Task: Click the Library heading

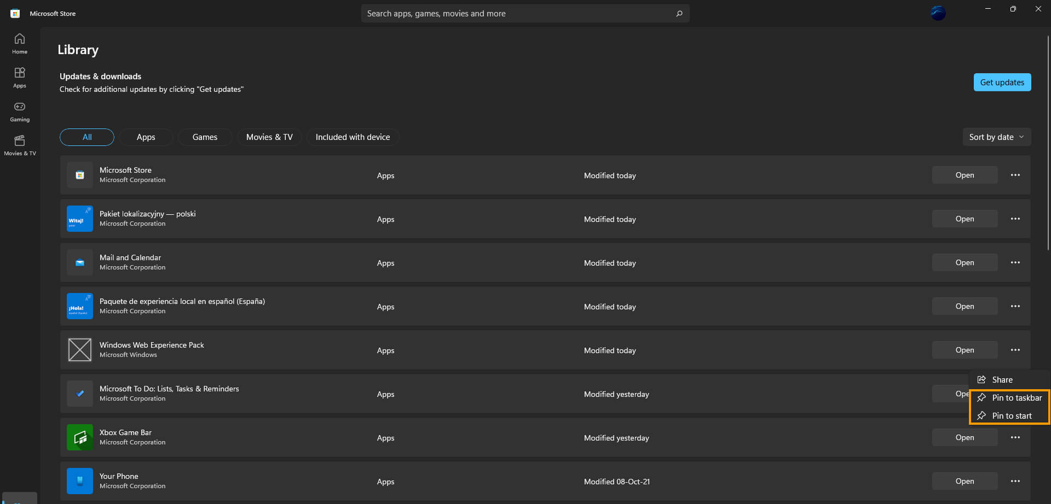Action: tap(78, 50)
